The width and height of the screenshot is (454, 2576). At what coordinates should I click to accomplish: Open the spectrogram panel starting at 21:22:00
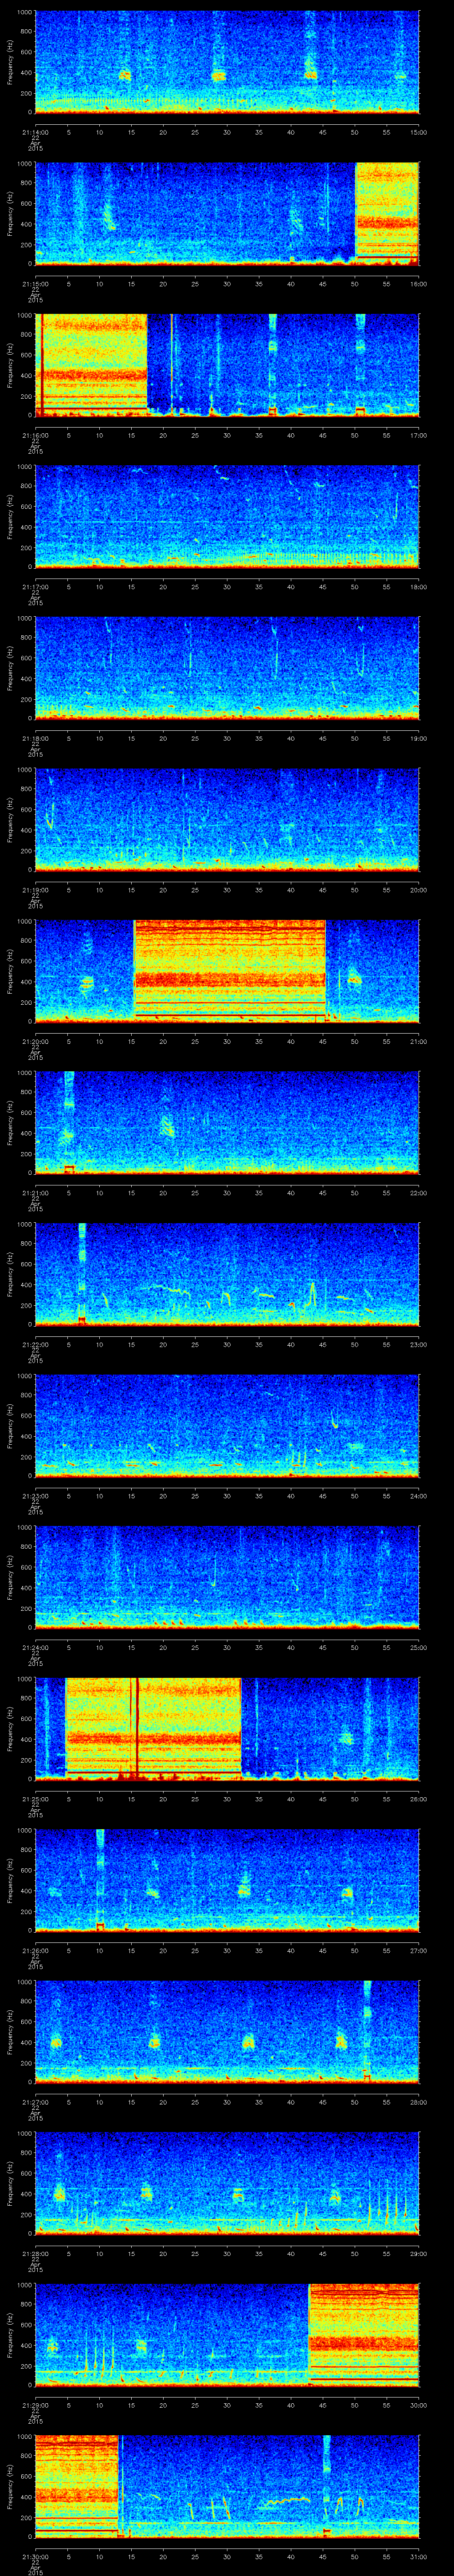[x=227, y=1274]
